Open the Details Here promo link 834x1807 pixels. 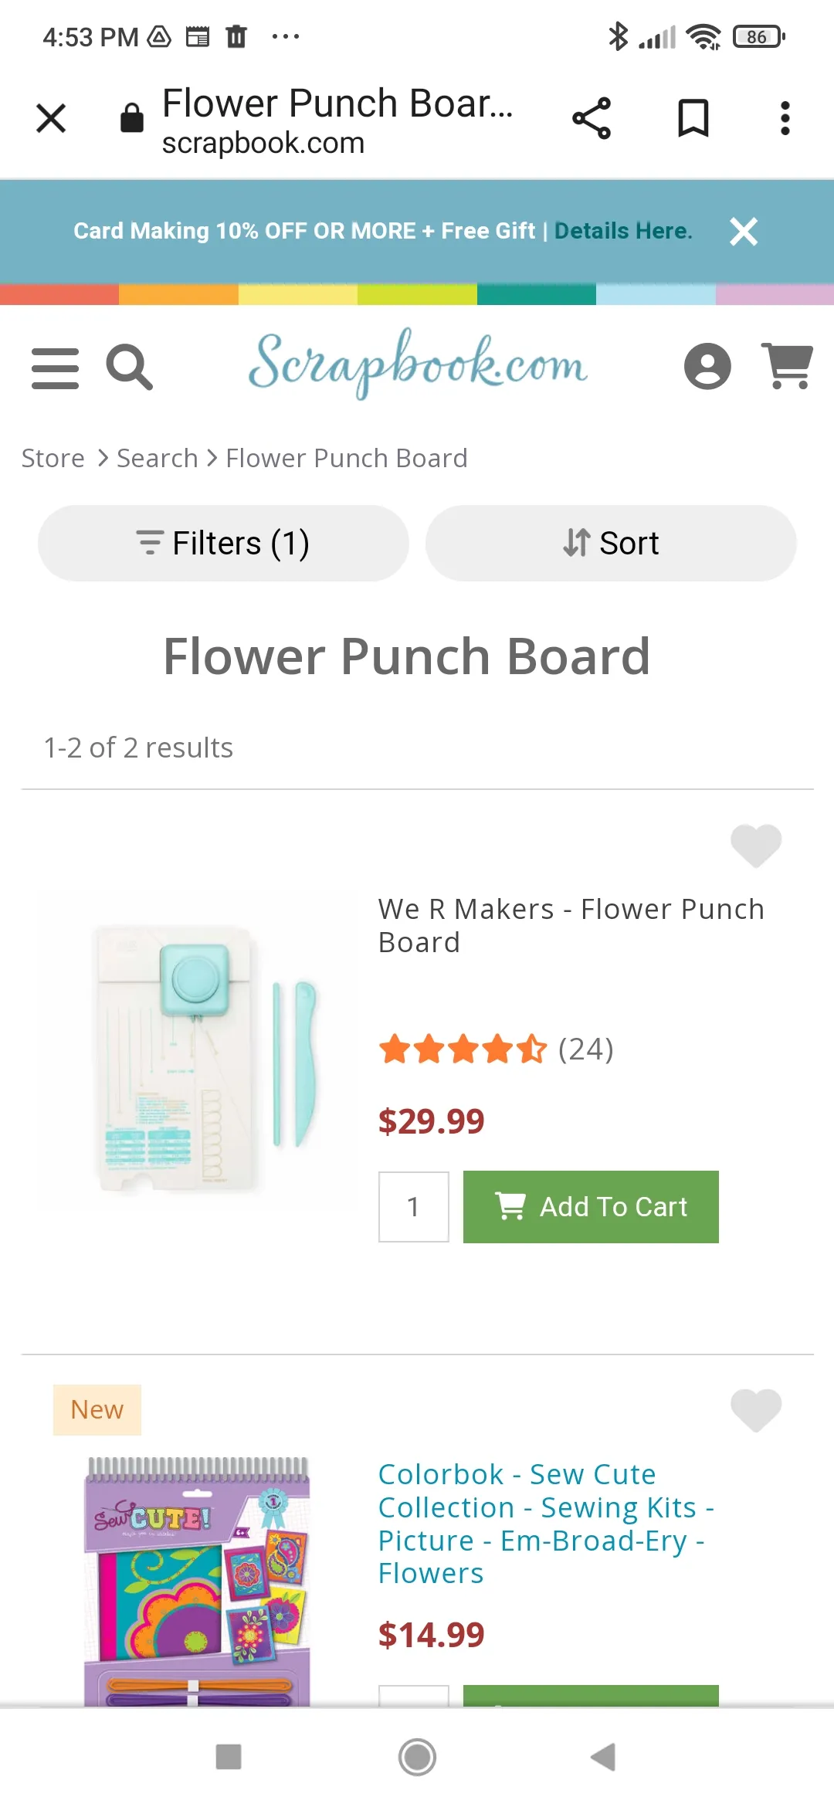pos(622,231)
